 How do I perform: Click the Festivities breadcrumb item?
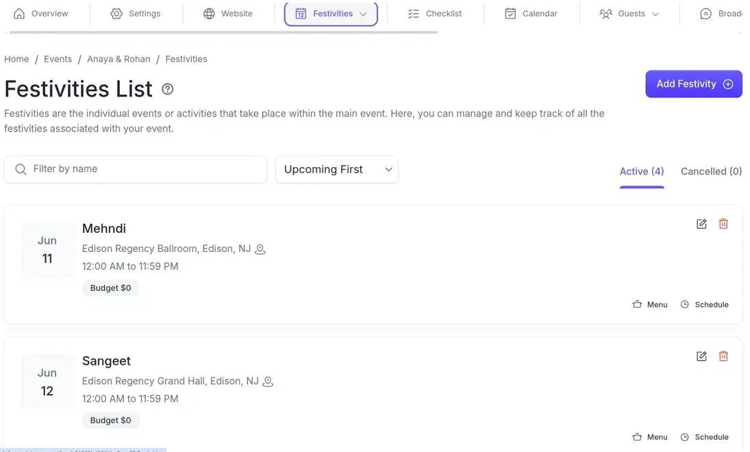(x=186, y=60)
